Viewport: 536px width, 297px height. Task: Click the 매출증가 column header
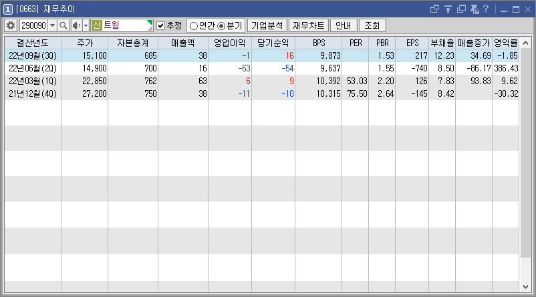474,43
